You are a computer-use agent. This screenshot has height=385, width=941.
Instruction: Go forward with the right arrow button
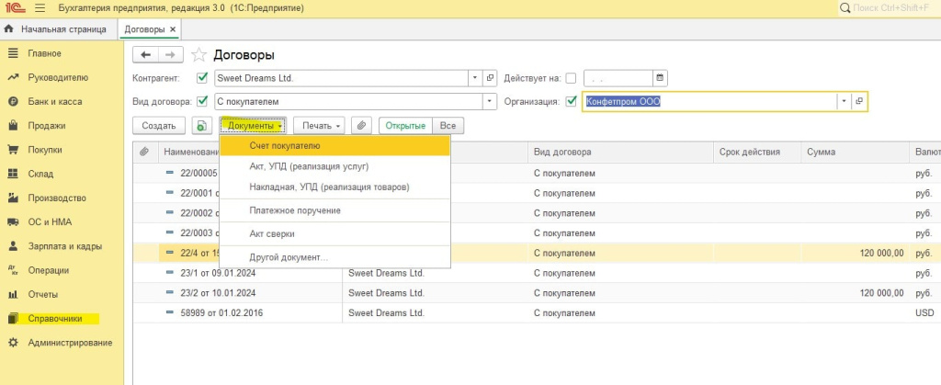pos(170,55)
